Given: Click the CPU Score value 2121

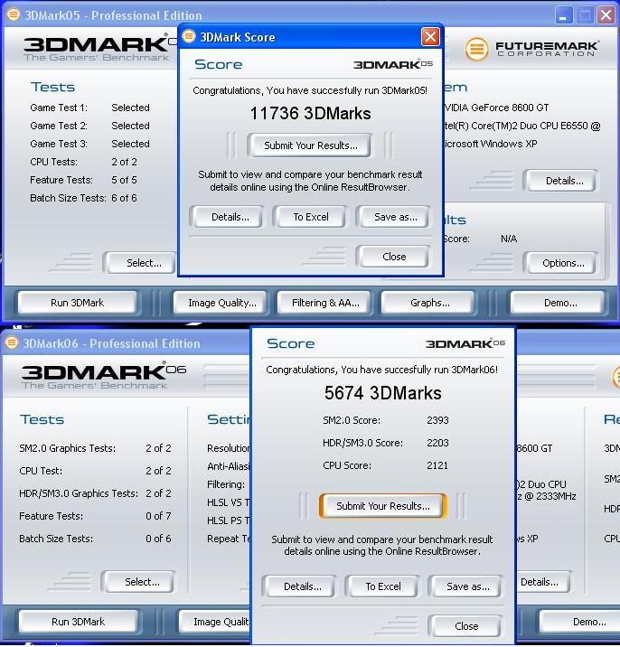Looking at the screenshot, I should (x=437, y=465).
